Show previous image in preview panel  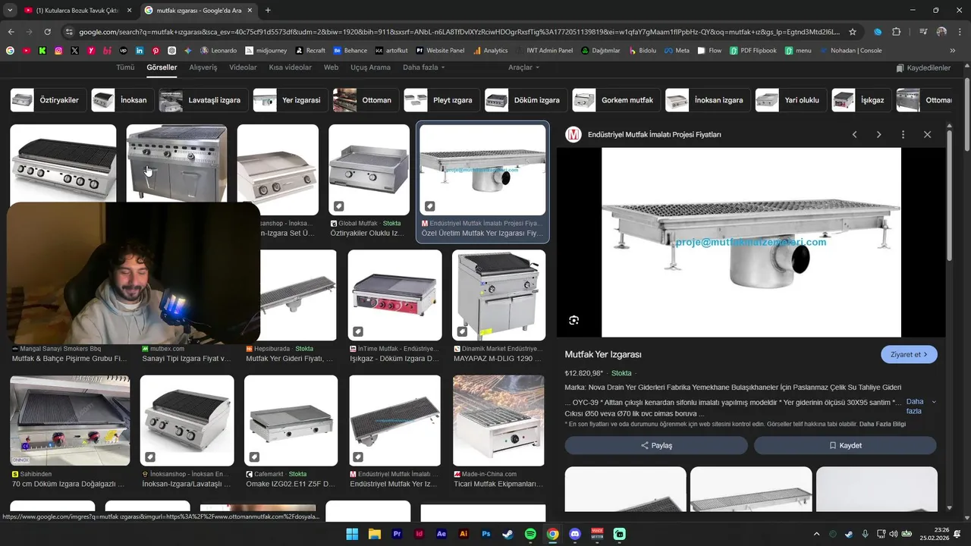(x=854, y=134)
